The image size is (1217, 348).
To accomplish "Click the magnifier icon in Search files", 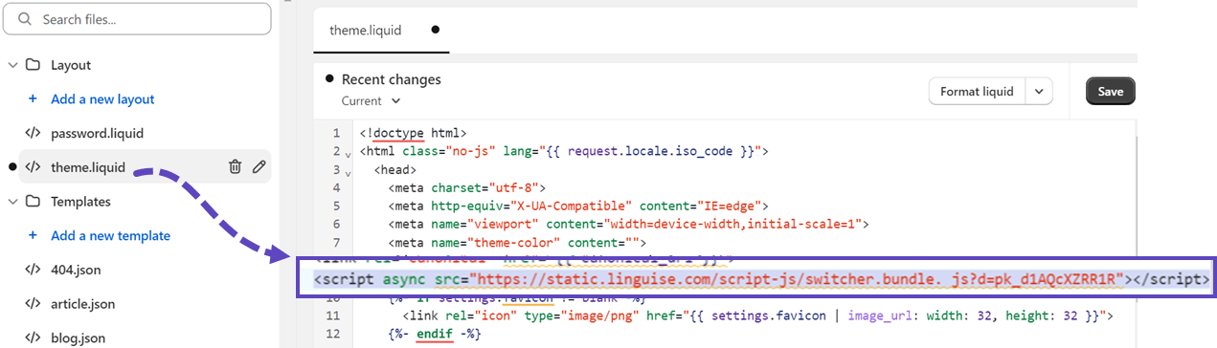I will tap(26, 19).
